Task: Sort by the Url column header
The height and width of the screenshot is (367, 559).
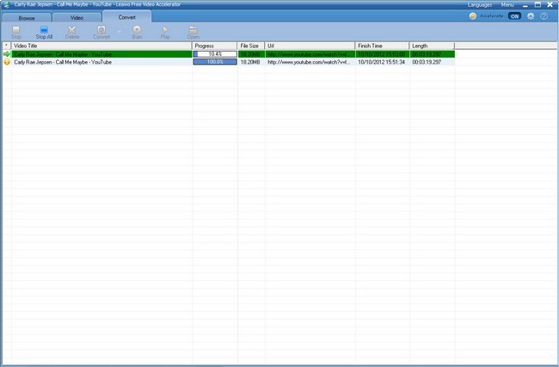Action: (310, 46)
